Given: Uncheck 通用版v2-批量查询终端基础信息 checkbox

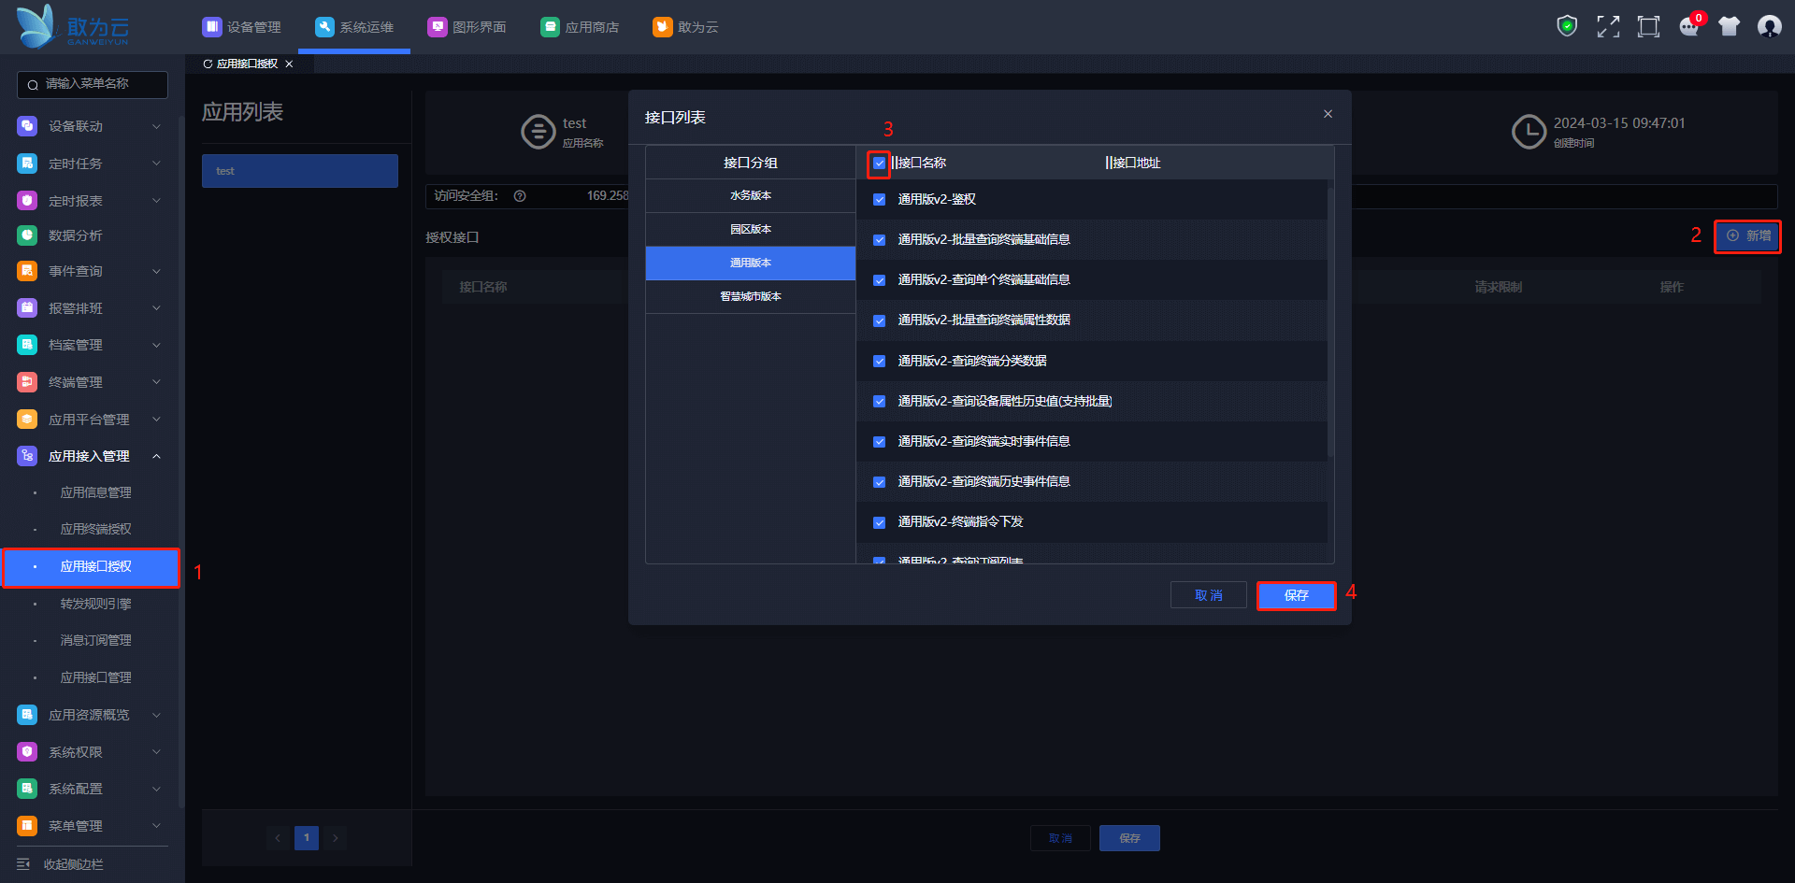Looking at the screenshot, I should 879,240.
